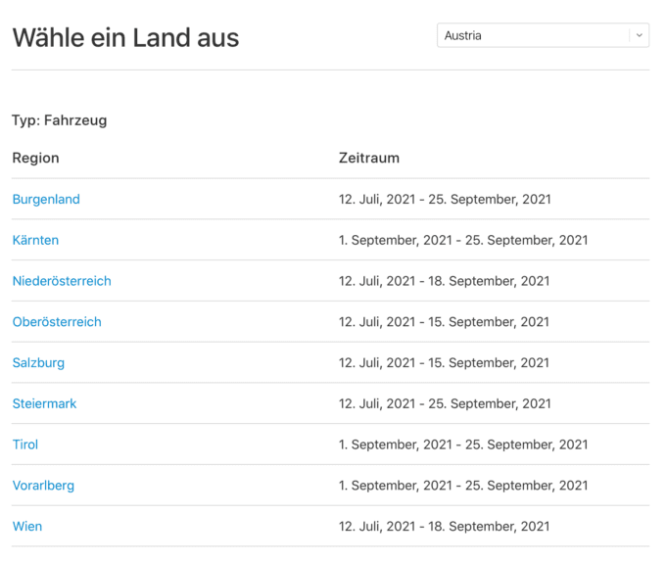Screen dimensions: 666x561
Task: Click the date range for Burgenland
Action: [445, 199]
